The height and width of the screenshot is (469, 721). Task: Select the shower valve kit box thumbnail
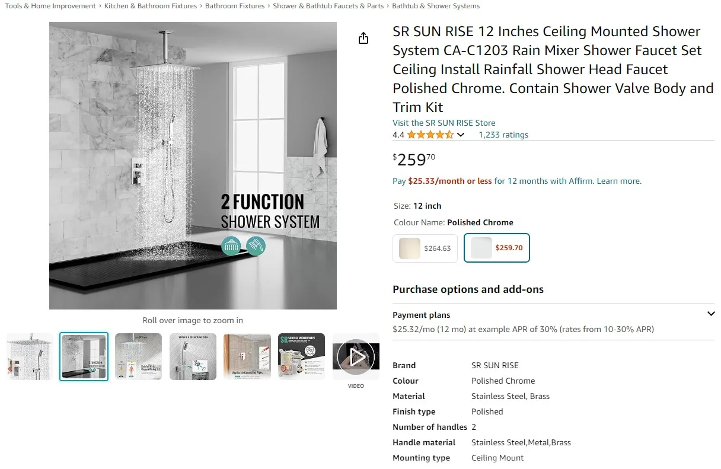[x=301, y=356]
